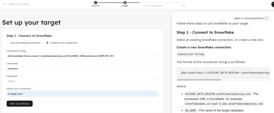Select Create a new connection option
The width and height of the screenshot is (274, 113).
[x=48, y=43]
